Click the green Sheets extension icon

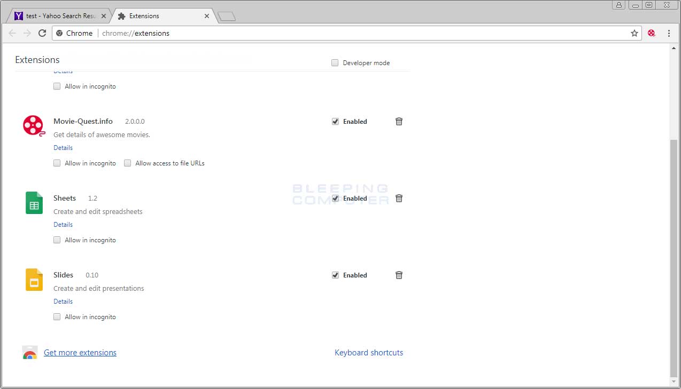tap(34, 202)
